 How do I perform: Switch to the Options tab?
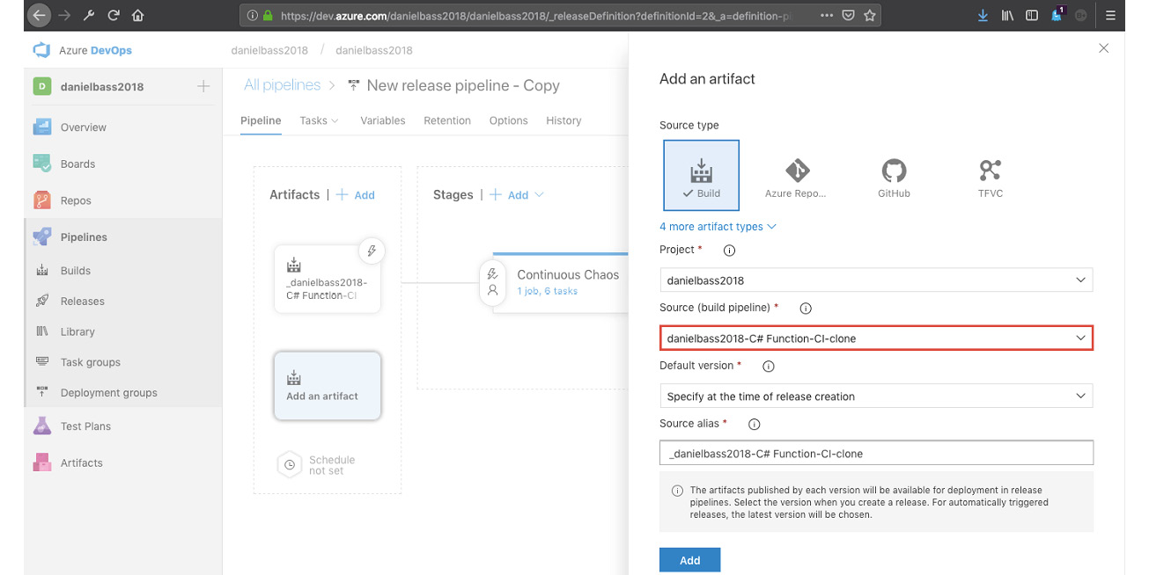pos(509,120)
